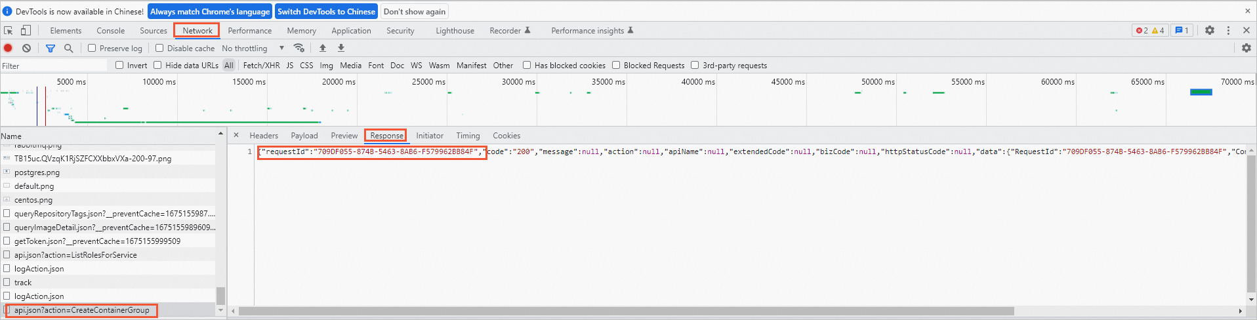The width and height of the screenshot is (1257, 320).
Task: Open the Performance insights panel
Action: 592,30
